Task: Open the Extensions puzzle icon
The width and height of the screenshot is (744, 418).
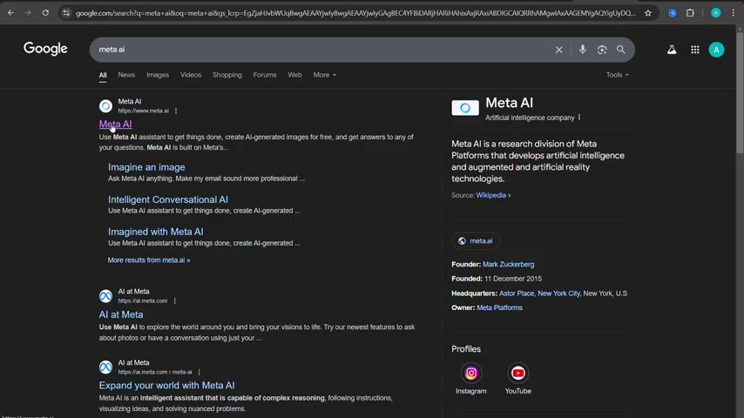Action: pyautogui.click(x=690, y=13)
